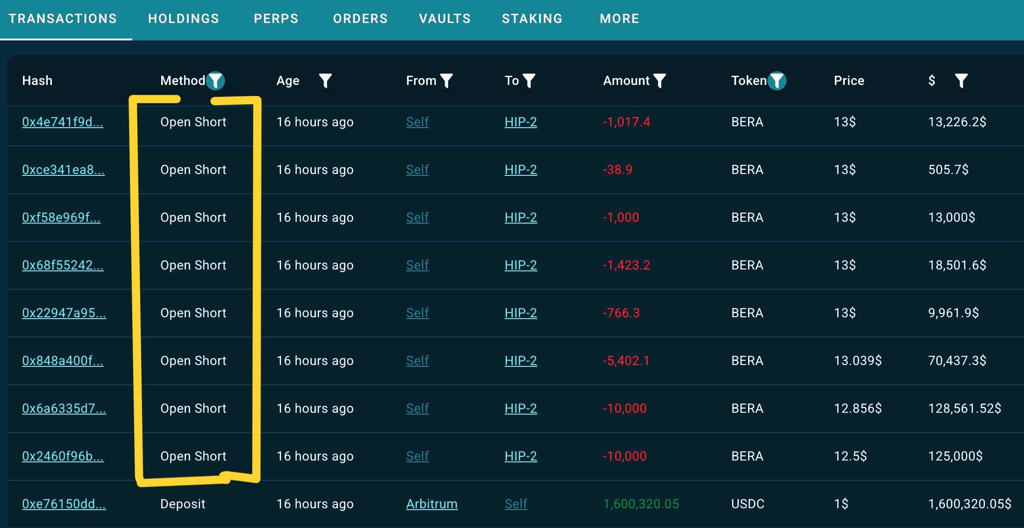
Task: Click Self link in -766.3 row
Action: click(418, 313)
